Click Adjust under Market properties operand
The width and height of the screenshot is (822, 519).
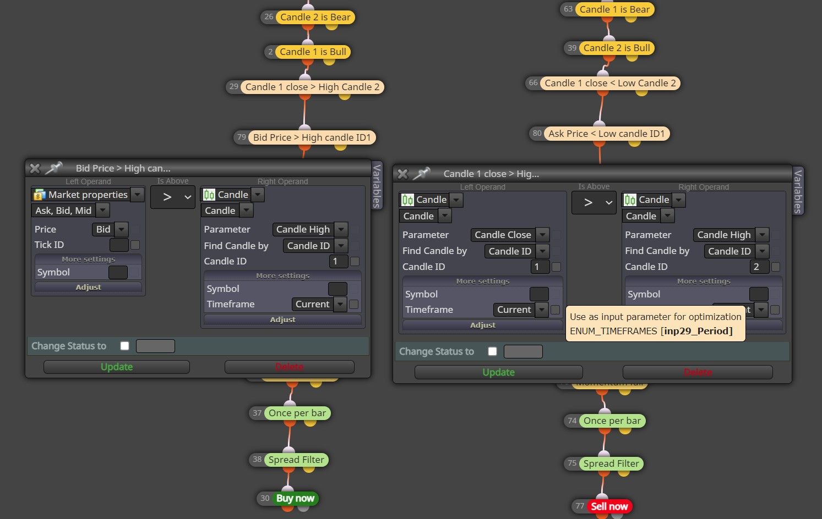click(x=88, y=287)
